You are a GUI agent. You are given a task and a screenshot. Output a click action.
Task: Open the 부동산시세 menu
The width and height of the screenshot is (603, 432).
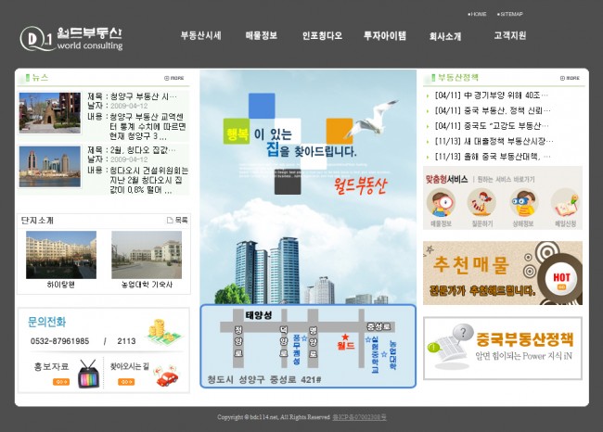[x=201, y=36]
